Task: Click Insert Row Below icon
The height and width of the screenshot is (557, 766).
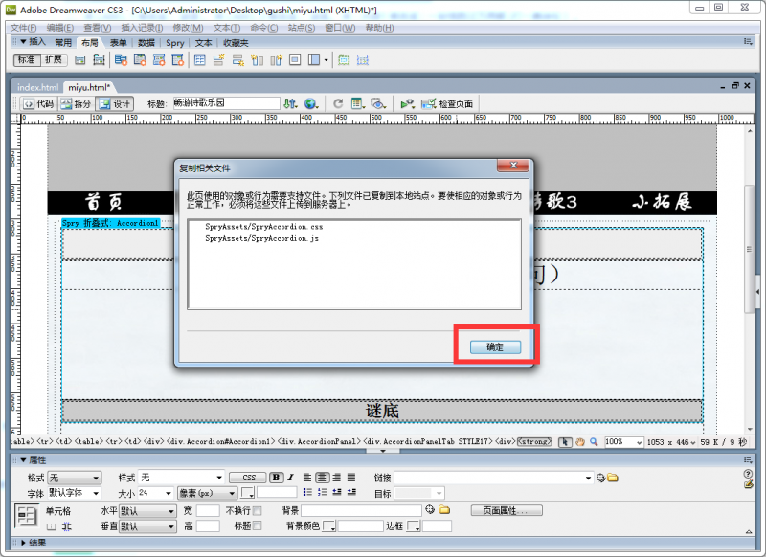Action: tap(237, 60)
